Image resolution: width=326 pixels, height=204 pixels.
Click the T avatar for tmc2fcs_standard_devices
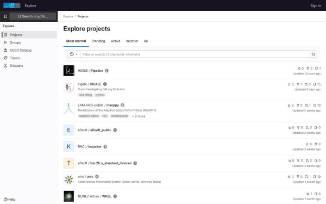coord(69,163)
